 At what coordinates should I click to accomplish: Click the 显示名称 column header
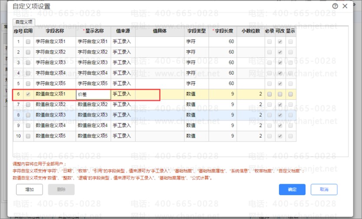tap(93, 31)
